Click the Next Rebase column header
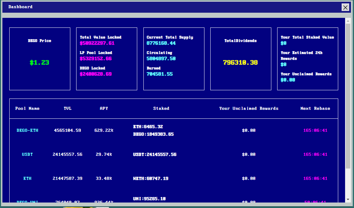This screenshot has height=208, width=354. click(315, 108)
